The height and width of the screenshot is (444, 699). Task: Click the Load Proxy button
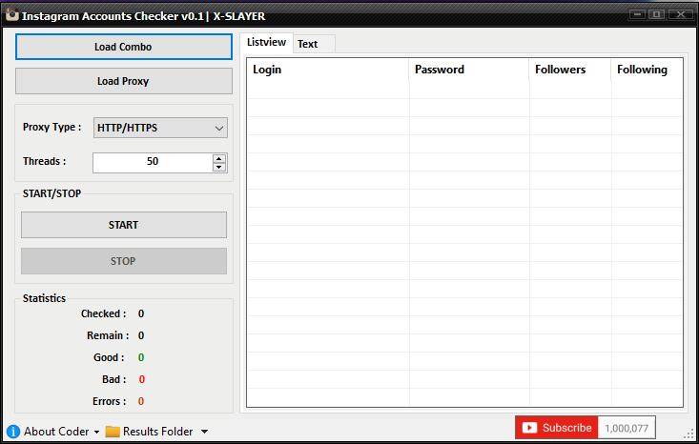[124, 81]
